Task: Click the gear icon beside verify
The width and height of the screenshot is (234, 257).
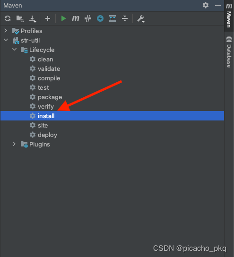Action: click(33, 106)
